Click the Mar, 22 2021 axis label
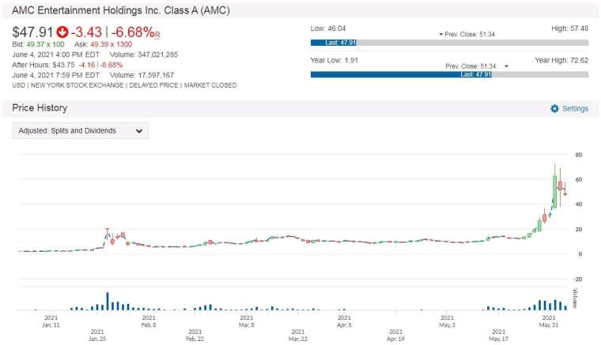This screenshot has height=345, width=601. tap(298, 335)
